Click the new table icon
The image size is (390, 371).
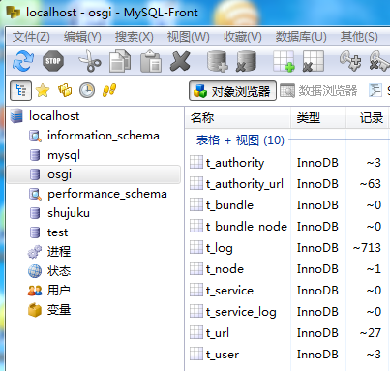(284, 61)
